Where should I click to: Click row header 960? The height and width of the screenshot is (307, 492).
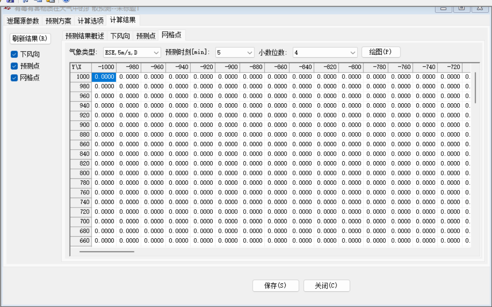81,96
